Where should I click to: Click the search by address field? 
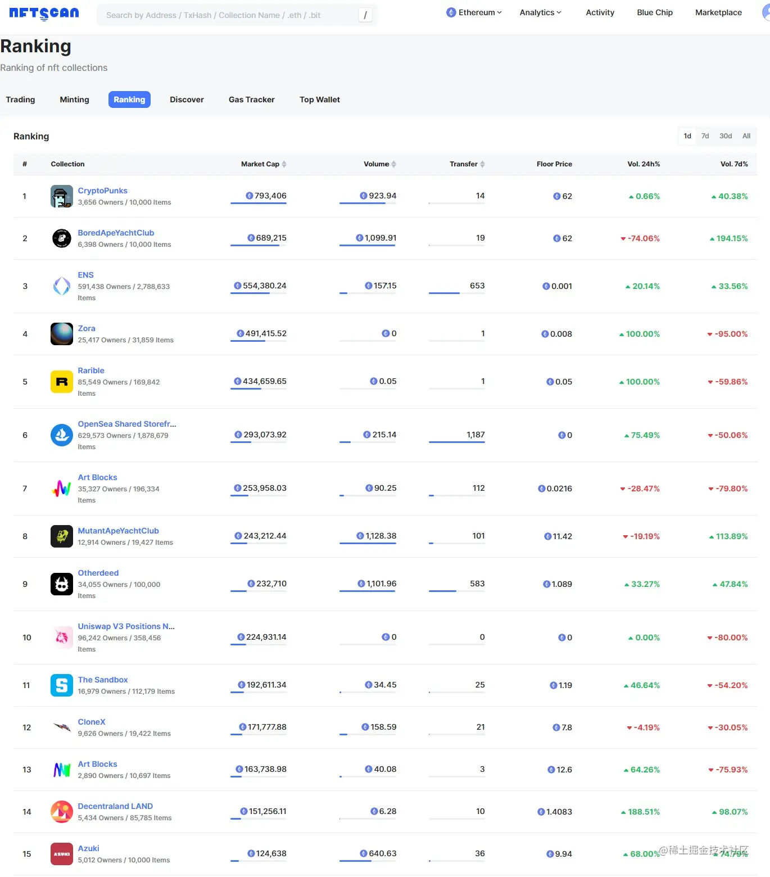[237, 15]
